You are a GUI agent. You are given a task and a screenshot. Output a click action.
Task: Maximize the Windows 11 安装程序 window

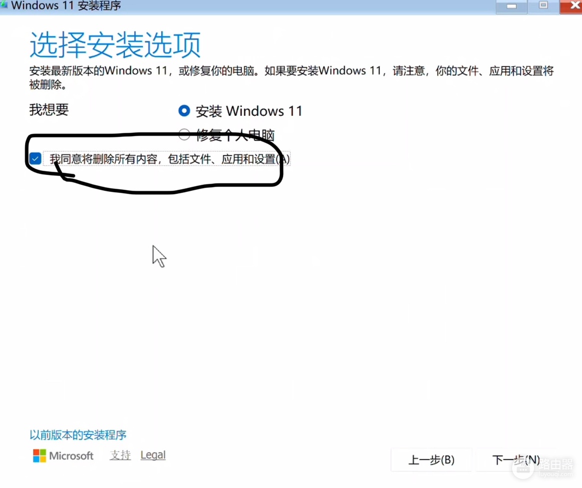click(x=544, y=6)
